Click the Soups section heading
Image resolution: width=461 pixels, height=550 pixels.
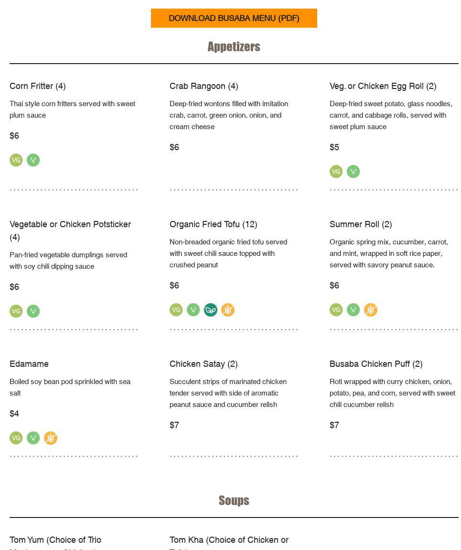point(234,500)
